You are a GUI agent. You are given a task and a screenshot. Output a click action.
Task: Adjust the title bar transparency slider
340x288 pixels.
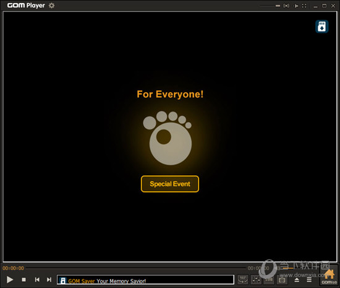(270, 6)
